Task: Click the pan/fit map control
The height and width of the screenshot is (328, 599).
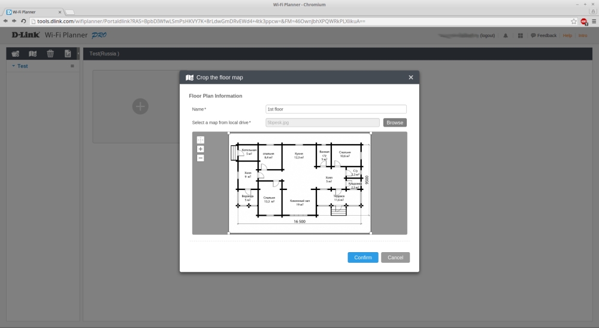Action: coord(201,140)
